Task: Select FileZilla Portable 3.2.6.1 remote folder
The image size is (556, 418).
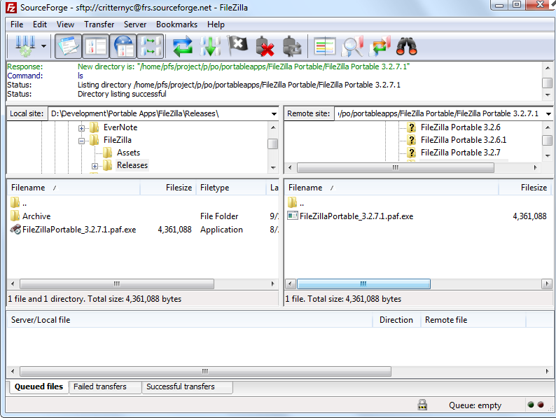Action: [x=463, y=140]
